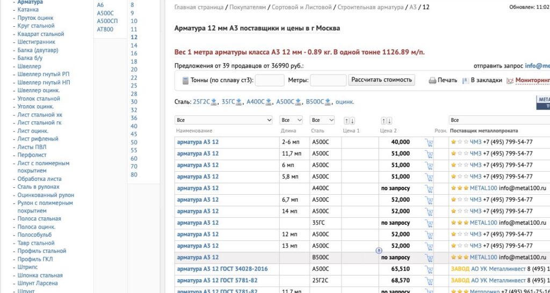Click cart icon in 11,7 мп 51,000 row
This screenshot has height=293, width=550.
click(429, 154)
